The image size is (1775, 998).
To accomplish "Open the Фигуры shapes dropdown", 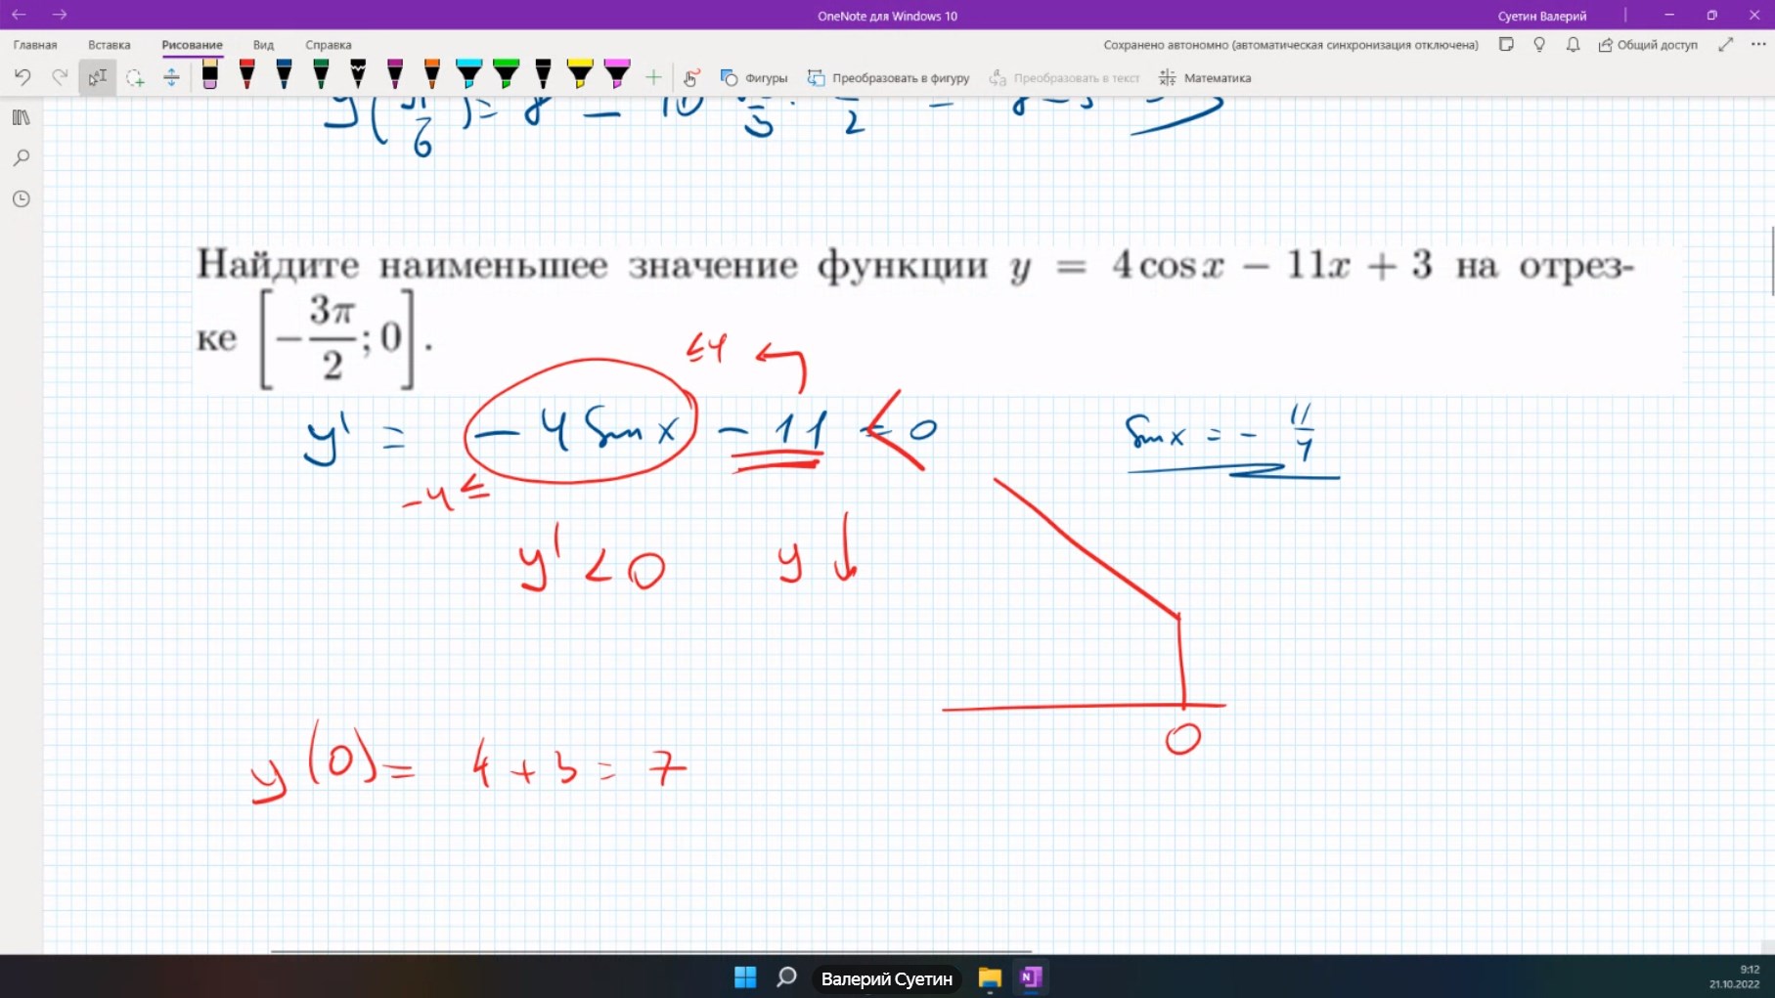I will click(754, 78).
